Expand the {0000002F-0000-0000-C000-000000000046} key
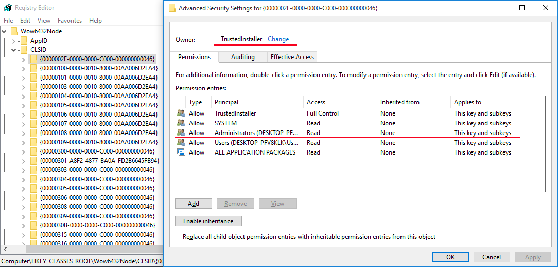 pos(24,59)
